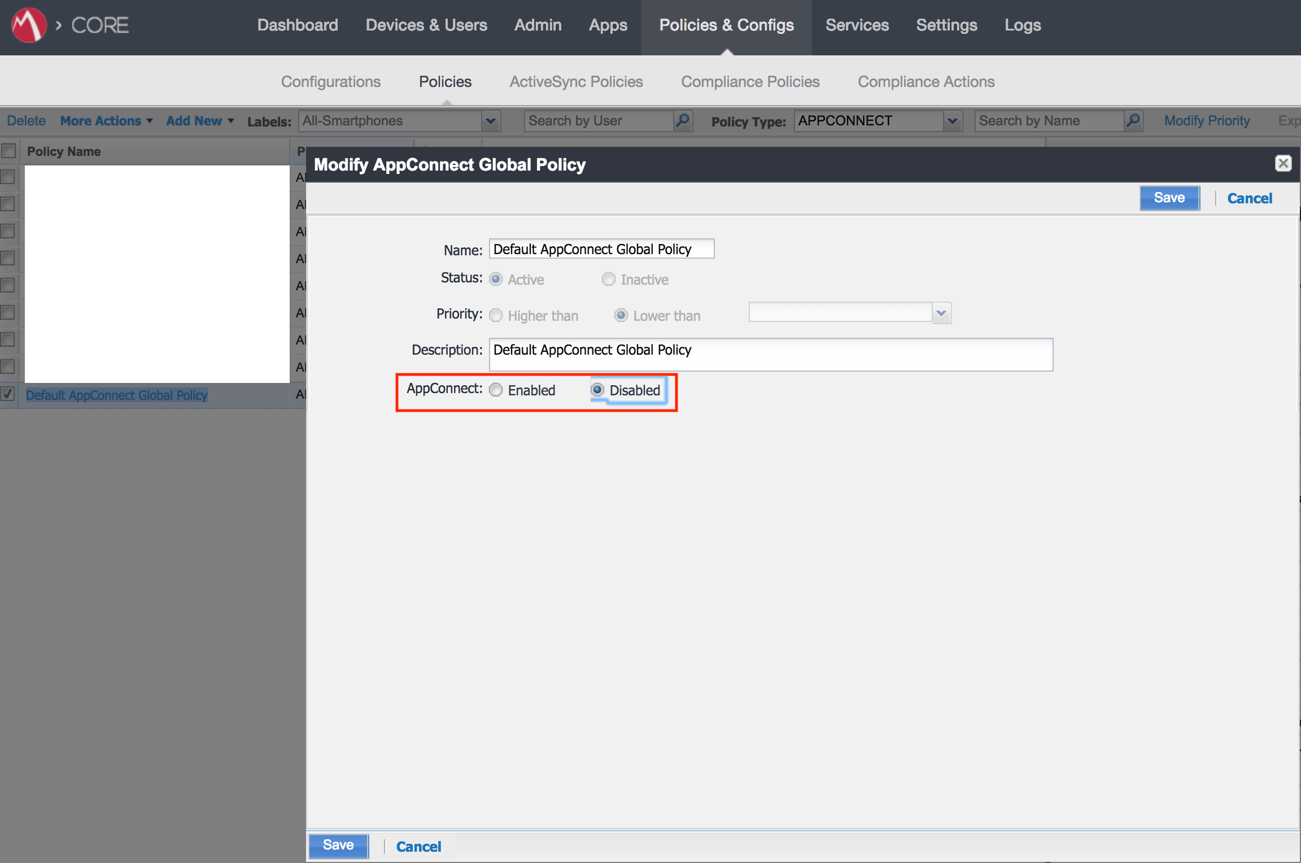The width and height of the screenshot is (1301, 863).
Task: Click the top Save button in dialog
Action: 1169,198
